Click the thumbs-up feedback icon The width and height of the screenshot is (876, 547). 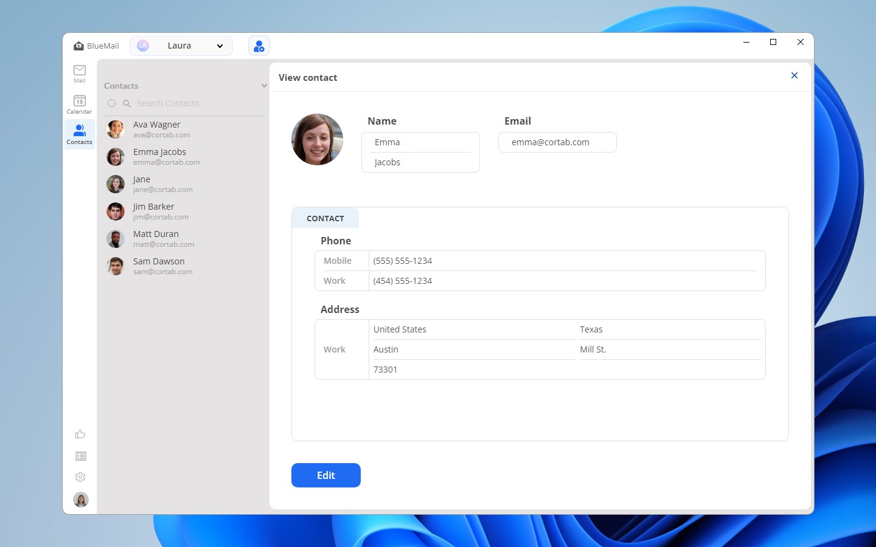80,434
